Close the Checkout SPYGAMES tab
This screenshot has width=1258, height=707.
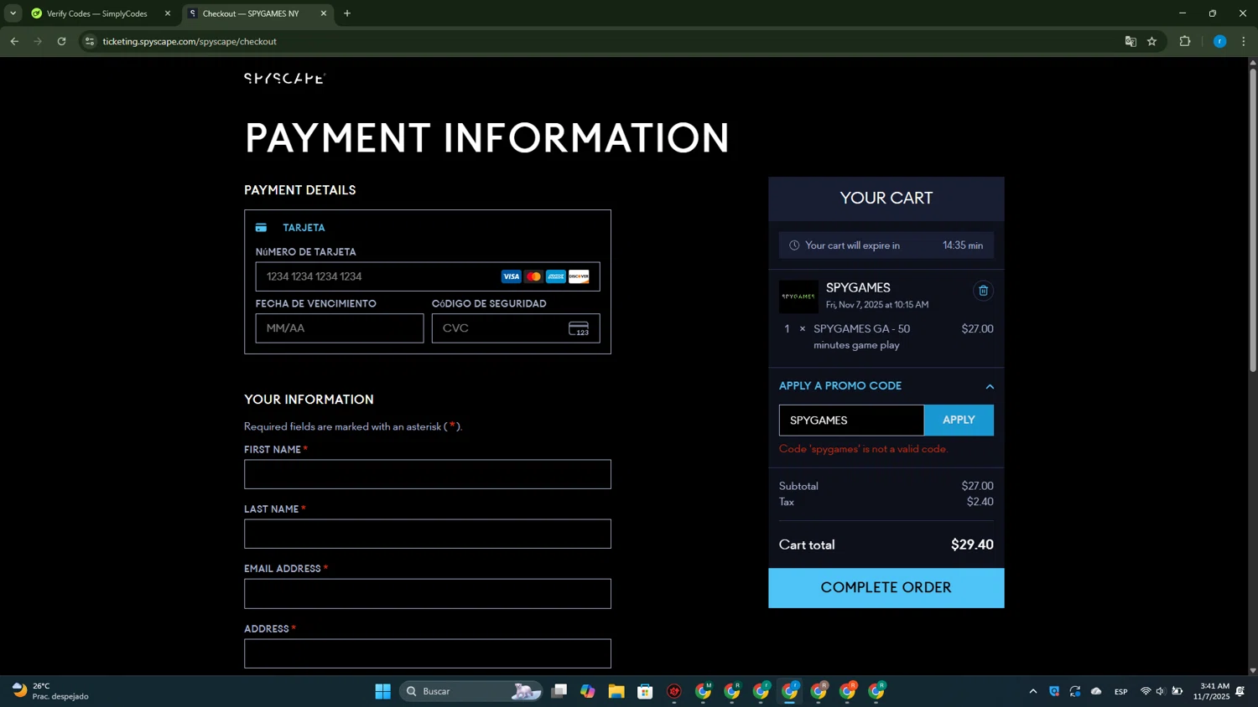point(324,13)
